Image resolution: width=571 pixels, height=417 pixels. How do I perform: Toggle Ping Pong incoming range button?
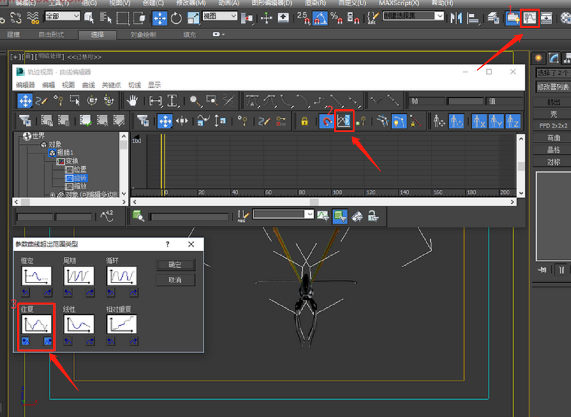point(26,341)
